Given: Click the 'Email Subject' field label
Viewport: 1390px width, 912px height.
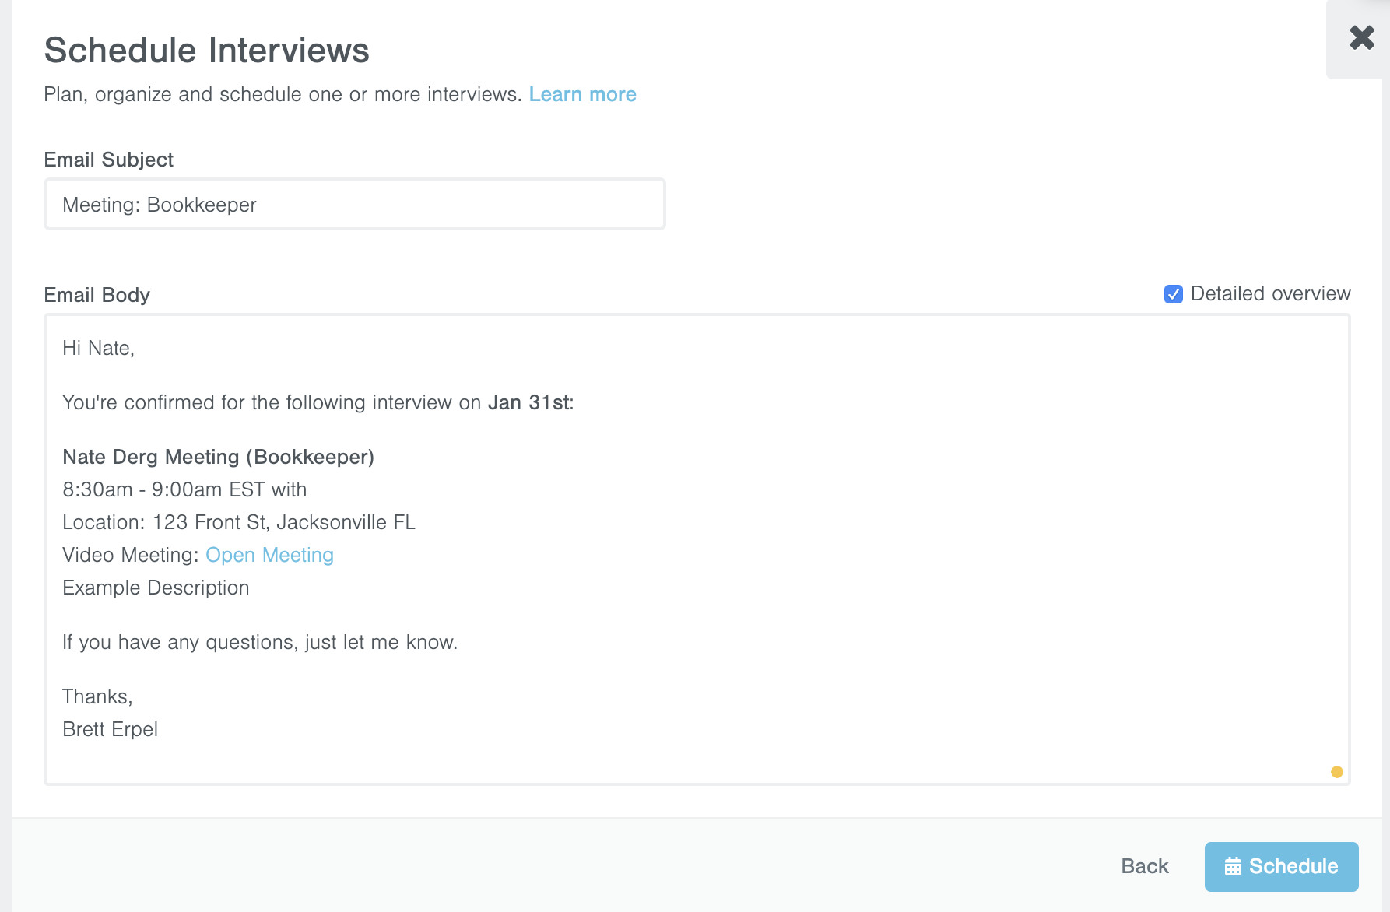Looking at the screenshot, I should click(108, 160).
